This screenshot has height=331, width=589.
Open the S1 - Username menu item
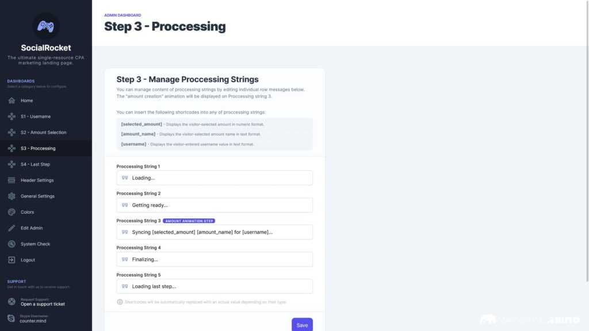(35, 117)
